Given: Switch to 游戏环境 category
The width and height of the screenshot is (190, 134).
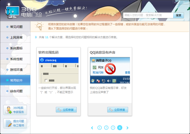Looking at the screenshot, I should point(15,70).
